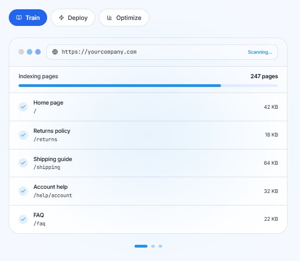This screenshot has height=261, width=300.
Task: Click the 42 KB size value
Action: tap(271, 107)
